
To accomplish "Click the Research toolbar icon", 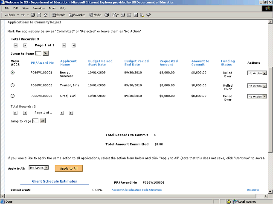I will (142, 15).
